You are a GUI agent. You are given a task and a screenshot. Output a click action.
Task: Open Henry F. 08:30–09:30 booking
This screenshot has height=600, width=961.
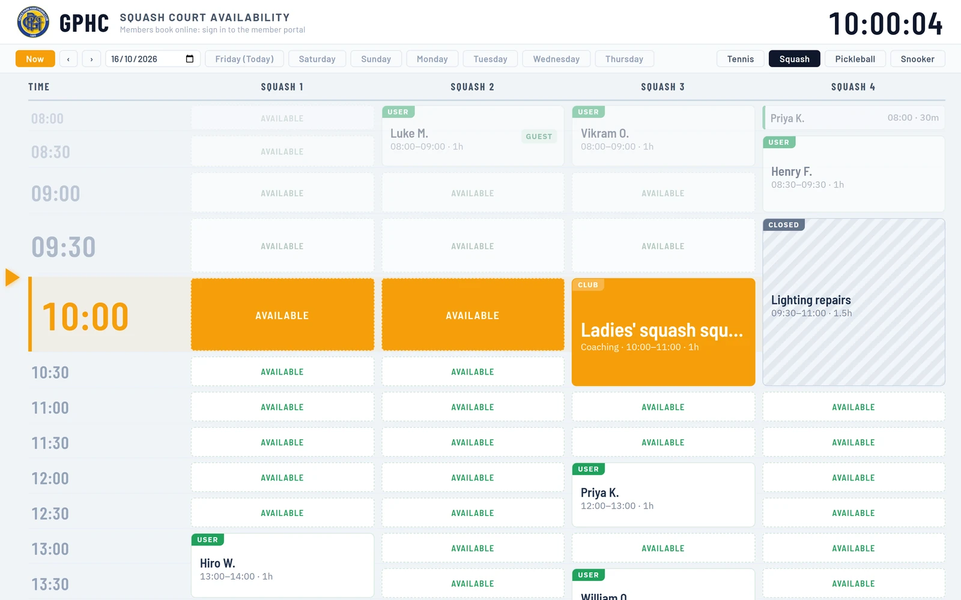853,174
